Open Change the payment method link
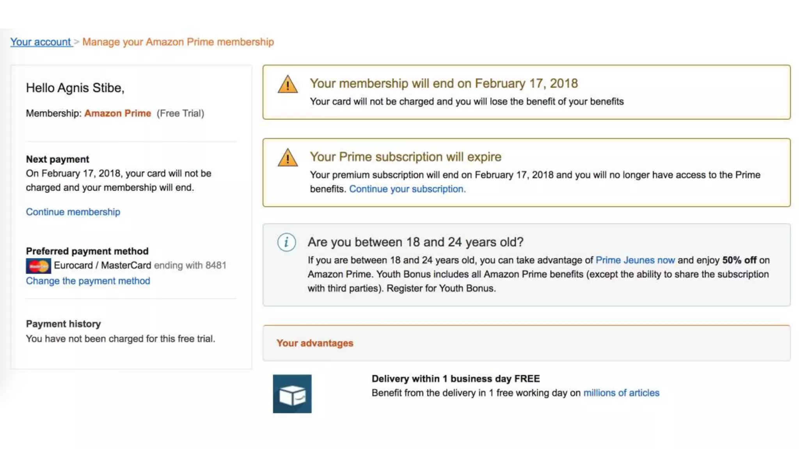This screenshot has height=449, width=799. [x=88, y=281]
